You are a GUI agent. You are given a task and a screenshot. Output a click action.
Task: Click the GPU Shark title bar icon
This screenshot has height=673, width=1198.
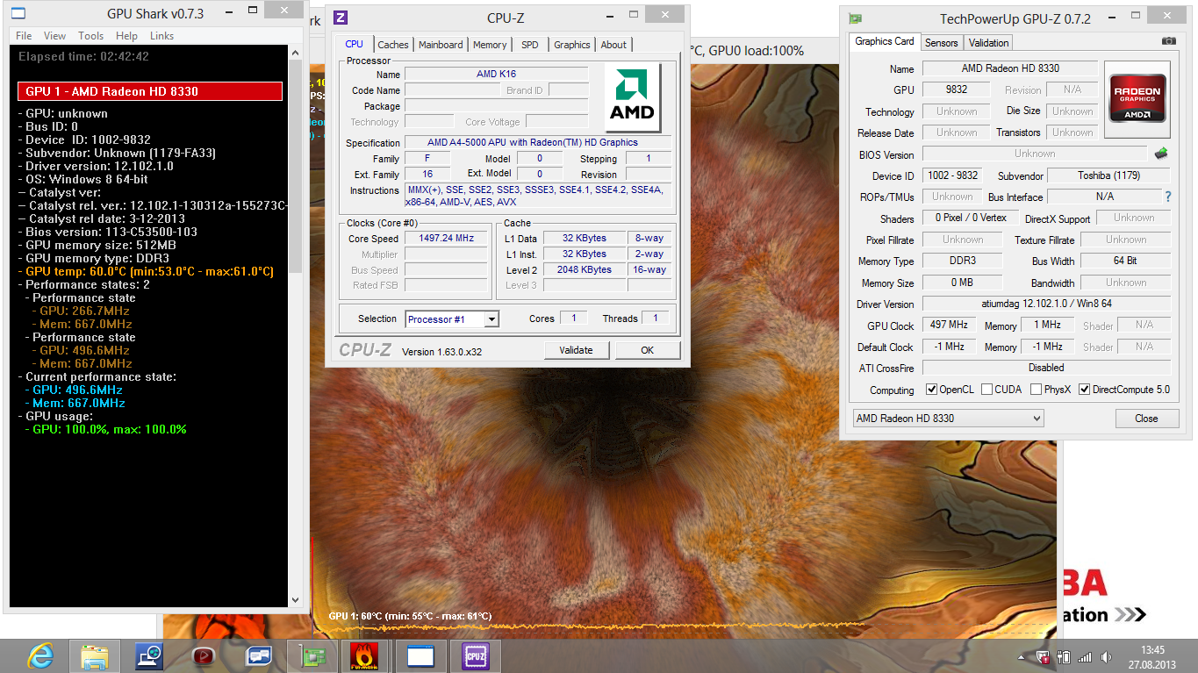[18, 13]
